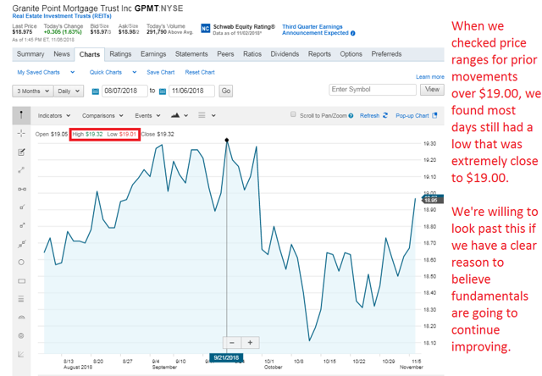Open the start date calendar picker

click(x=95, y=91)
